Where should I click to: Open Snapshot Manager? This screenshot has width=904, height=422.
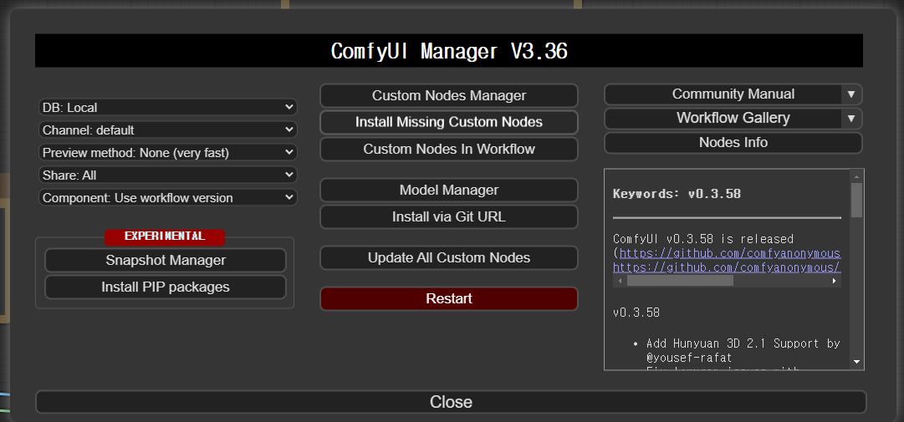pos(166,260)
